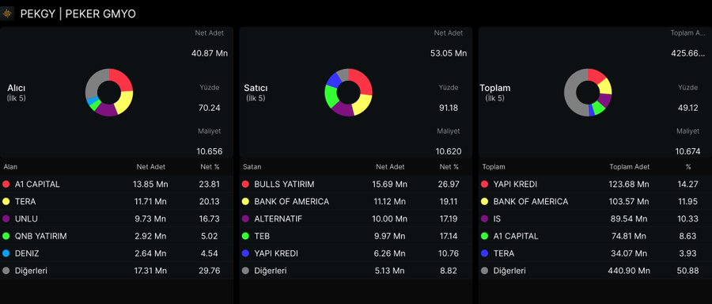Click the 13.85 Mn value for A1 CAPITAL
Screen dimensions: 712x304
[x=151, y=184]
